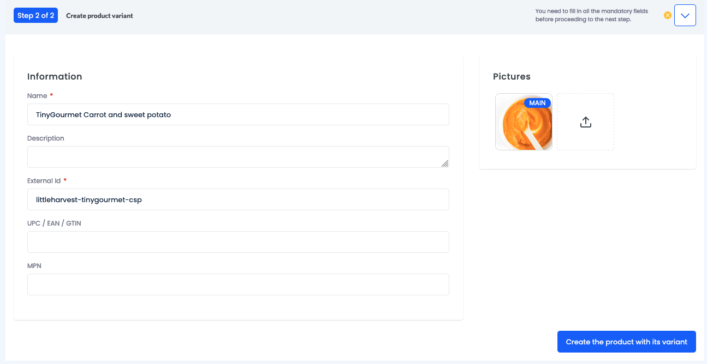Focus the Name input field
Viewport: 707px width, 364px height.
238,114
